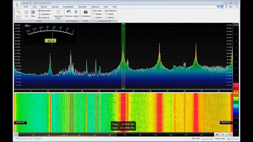253x142 pixels.
Task: Click the left scroll icon on frequency bar
Action: tap(16, 135)
